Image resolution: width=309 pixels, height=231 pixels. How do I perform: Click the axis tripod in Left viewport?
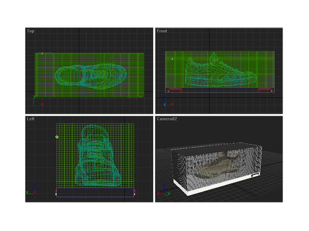pyautogui.click(x=32, y=189)
